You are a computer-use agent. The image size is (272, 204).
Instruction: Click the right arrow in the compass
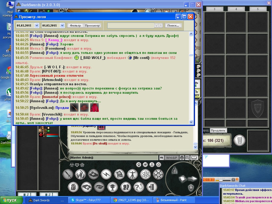tap(192, 179)
